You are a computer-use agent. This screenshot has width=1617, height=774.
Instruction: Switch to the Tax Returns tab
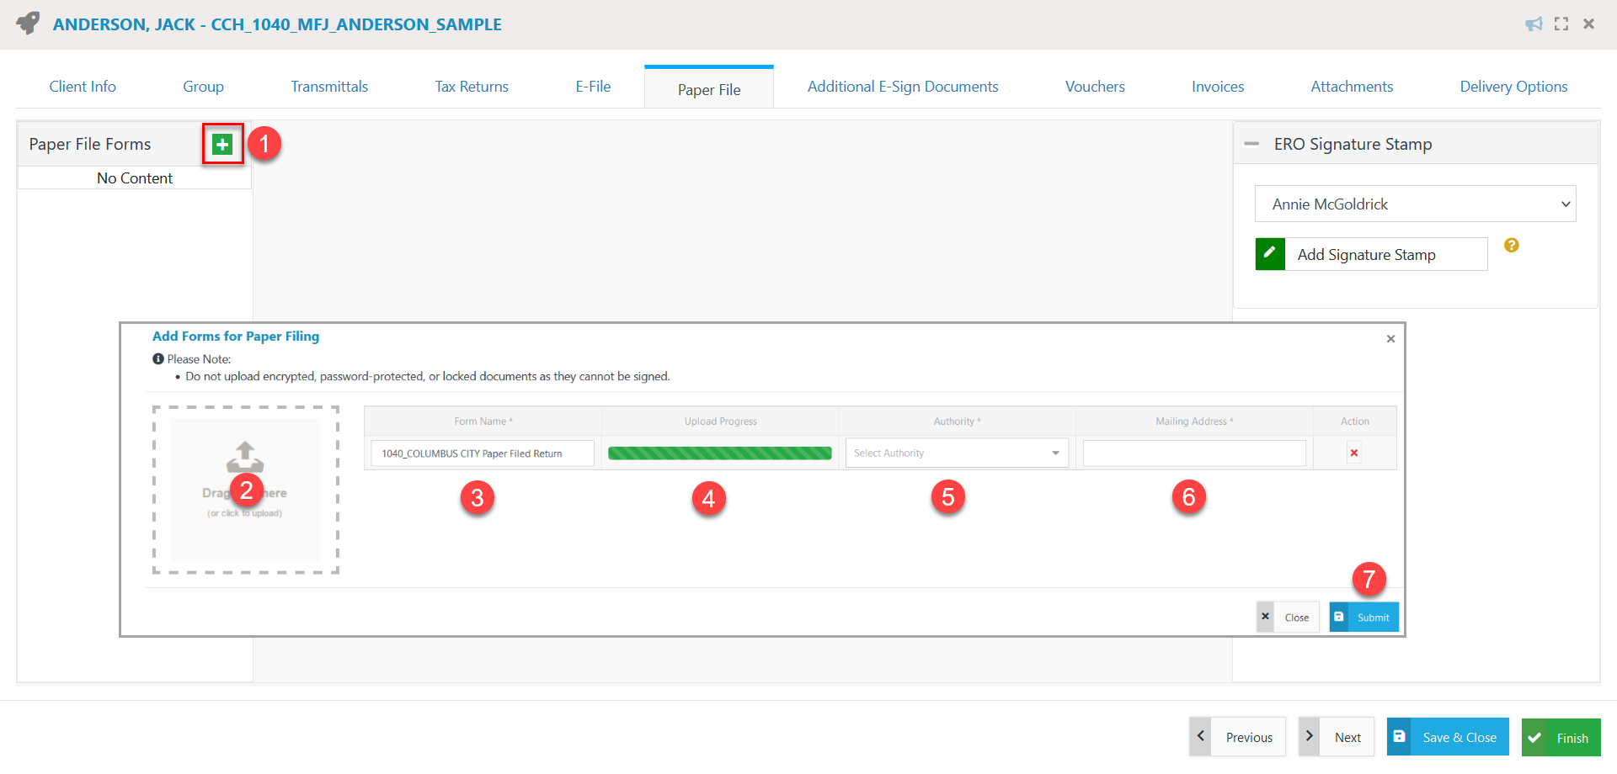point(471,86)
